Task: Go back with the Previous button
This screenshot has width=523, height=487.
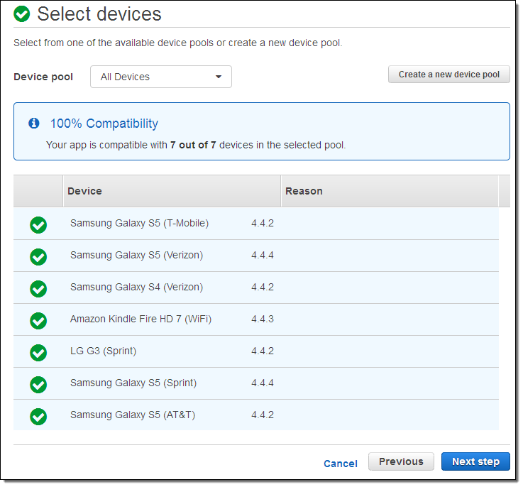Action: click(x=401, y=461)
